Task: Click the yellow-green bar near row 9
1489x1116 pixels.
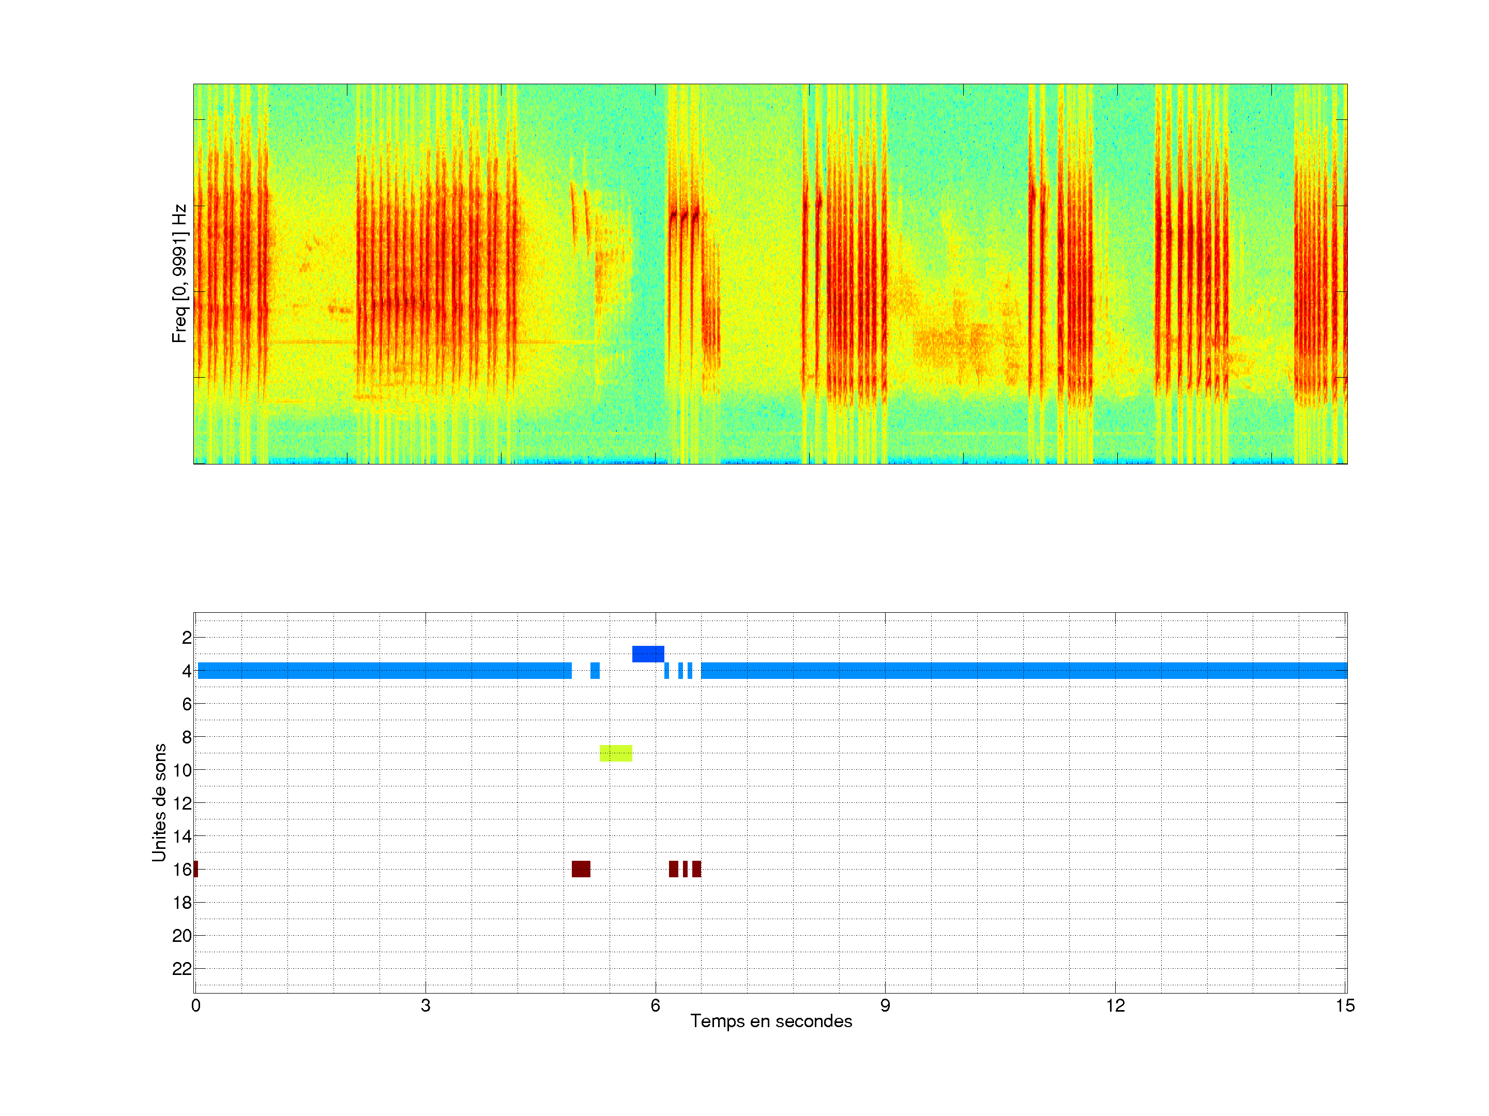Action: pyautogui.click(x=615, y=753)
